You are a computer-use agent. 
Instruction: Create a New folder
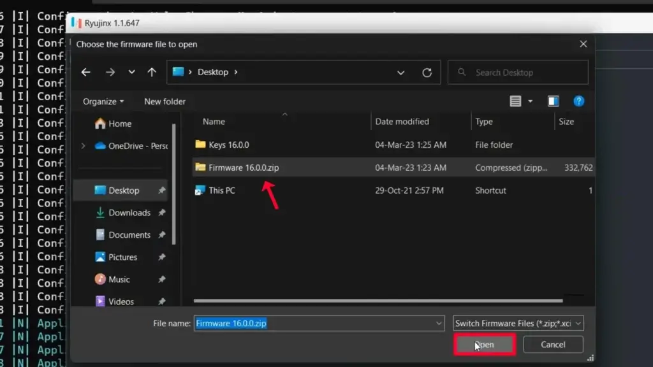tap(165, 101)
